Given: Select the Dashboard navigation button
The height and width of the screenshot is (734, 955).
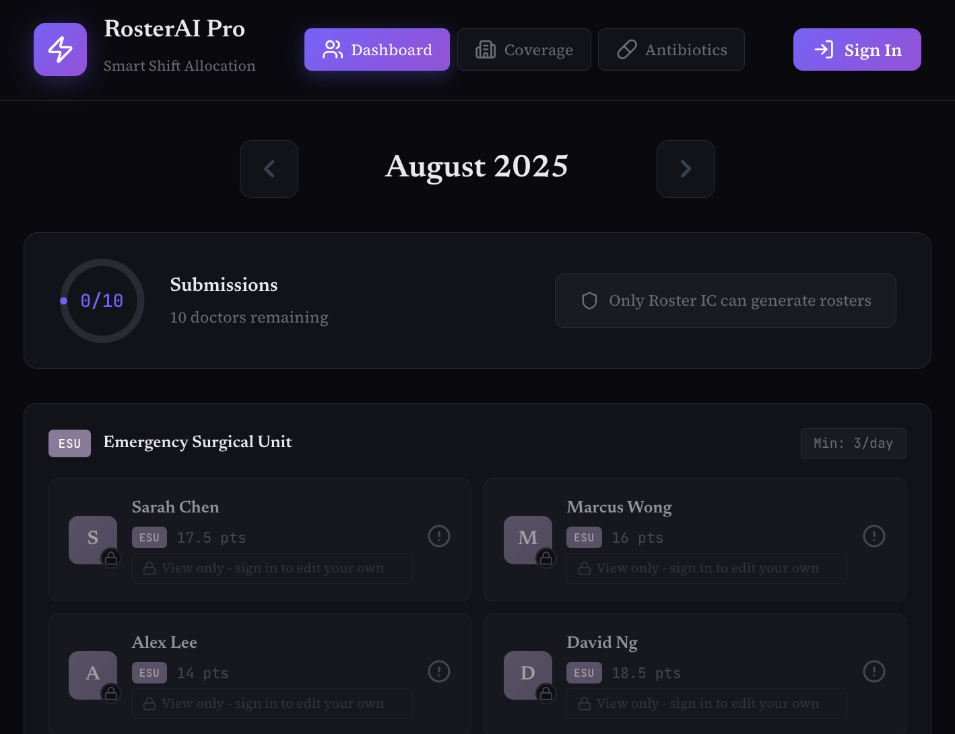Looking at the screenshot, I should 376,49.
